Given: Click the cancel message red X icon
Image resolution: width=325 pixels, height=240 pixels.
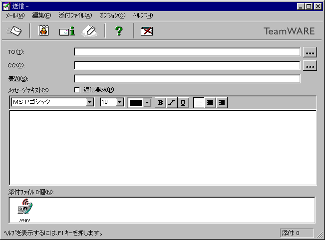Looking at the screenshot, I should pos(147,31).
